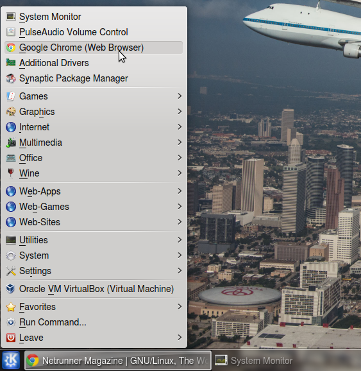Expand the Internet submenu arrow
The image size is (361, 371).
[180, 127]
